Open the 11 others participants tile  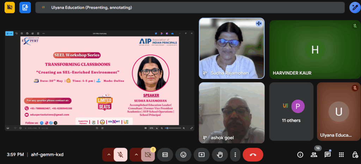(291, 112)
